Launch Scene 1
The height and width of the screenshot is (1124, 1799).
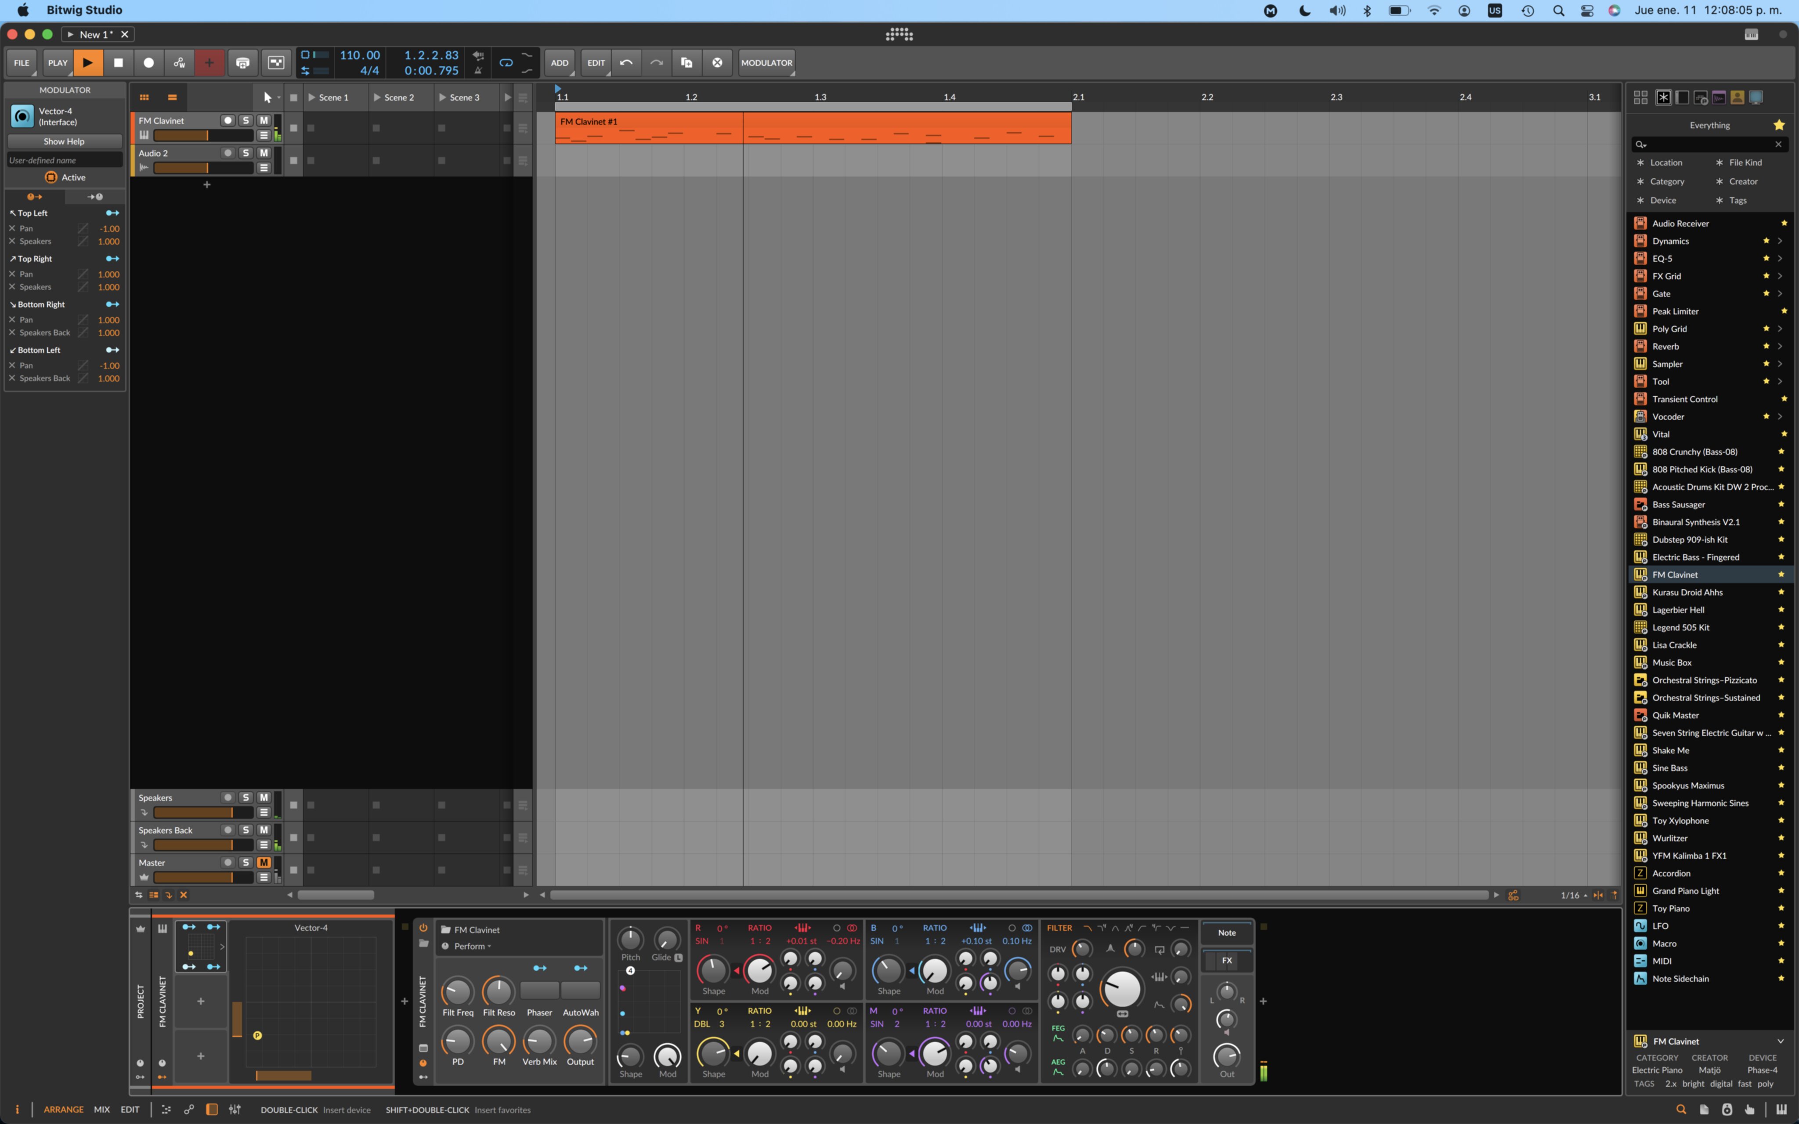(312, 97)
